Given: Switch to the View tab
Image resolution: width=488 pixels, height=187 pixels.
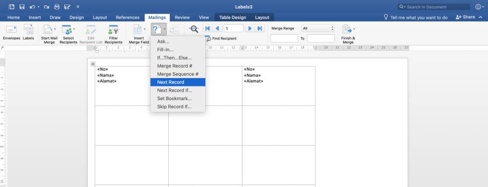Looking at the screenshot, I should point(204,18).
